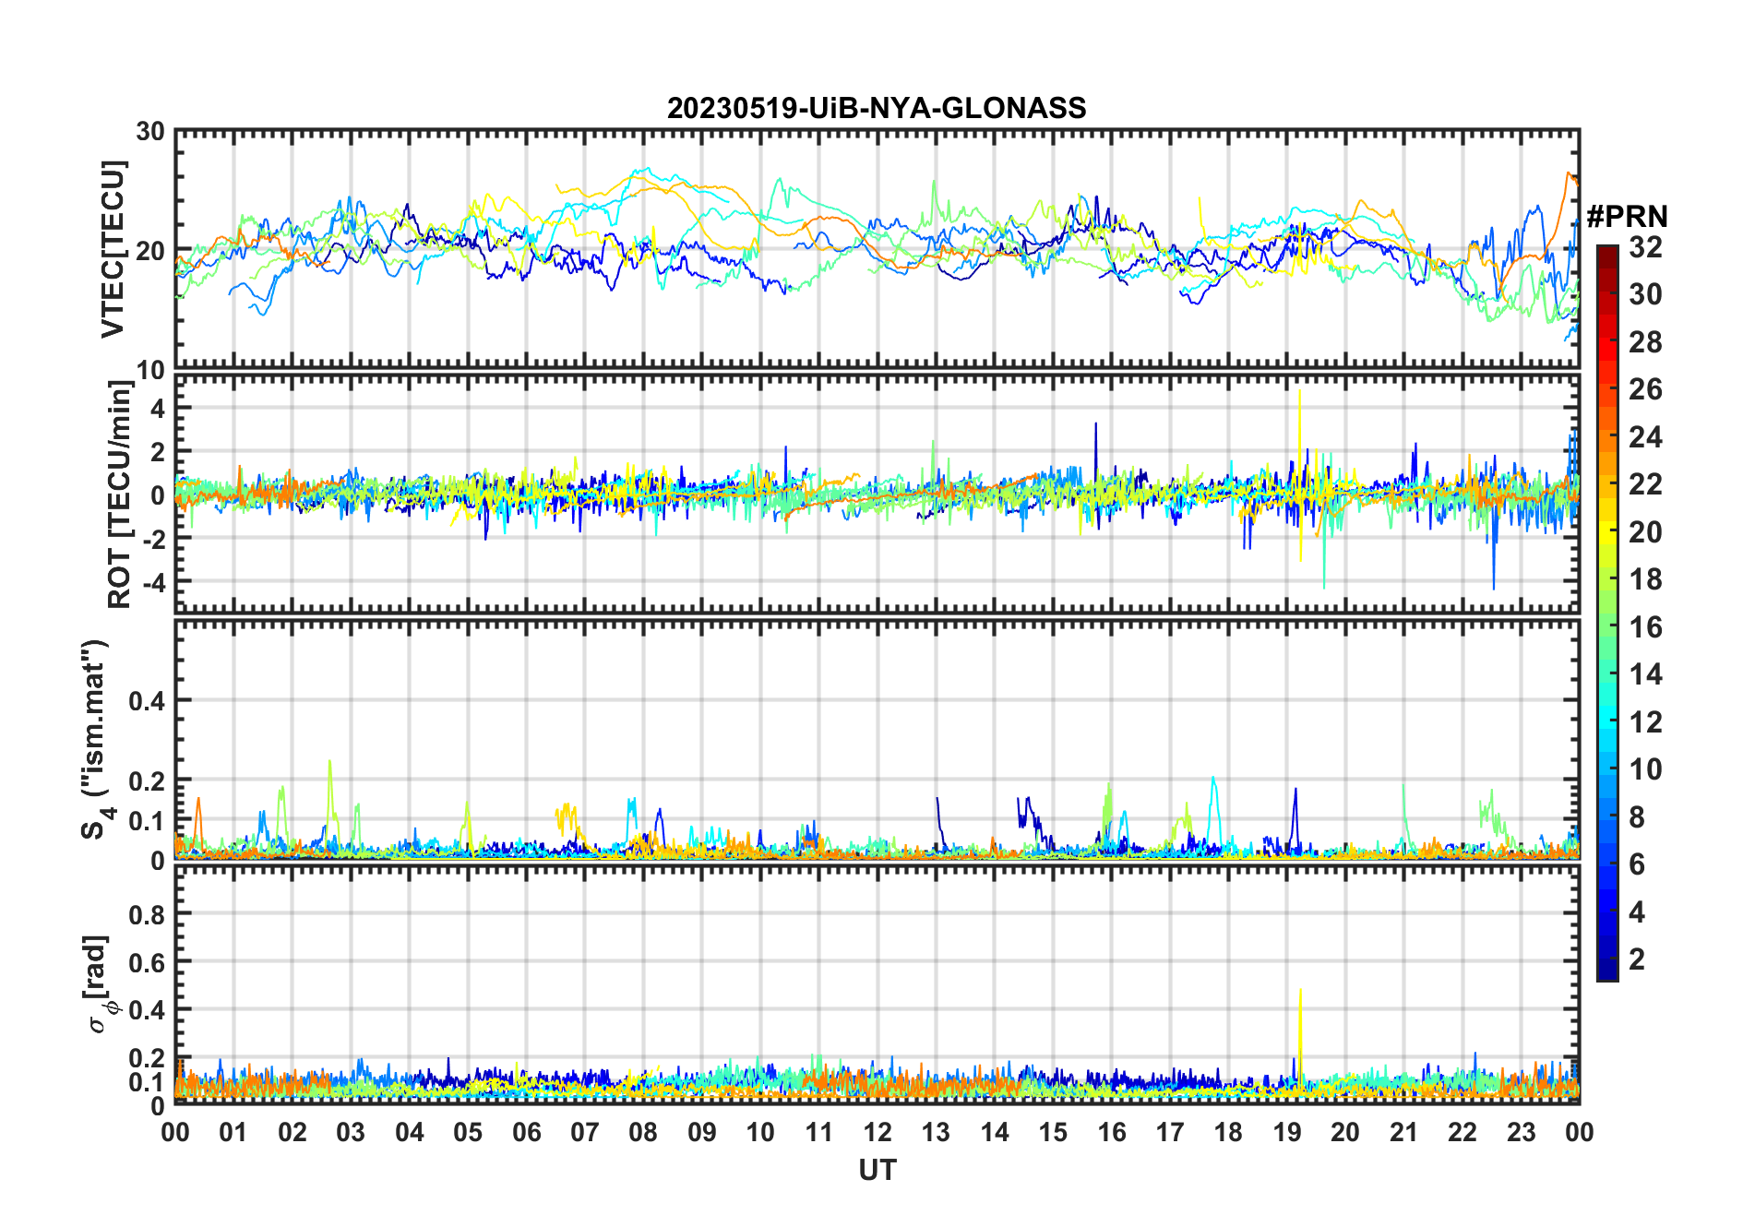The width and height of the screenshot is (1755, 1227).
Task: Click S4 y-axis tick label 0.4
Action: (147, 700)
